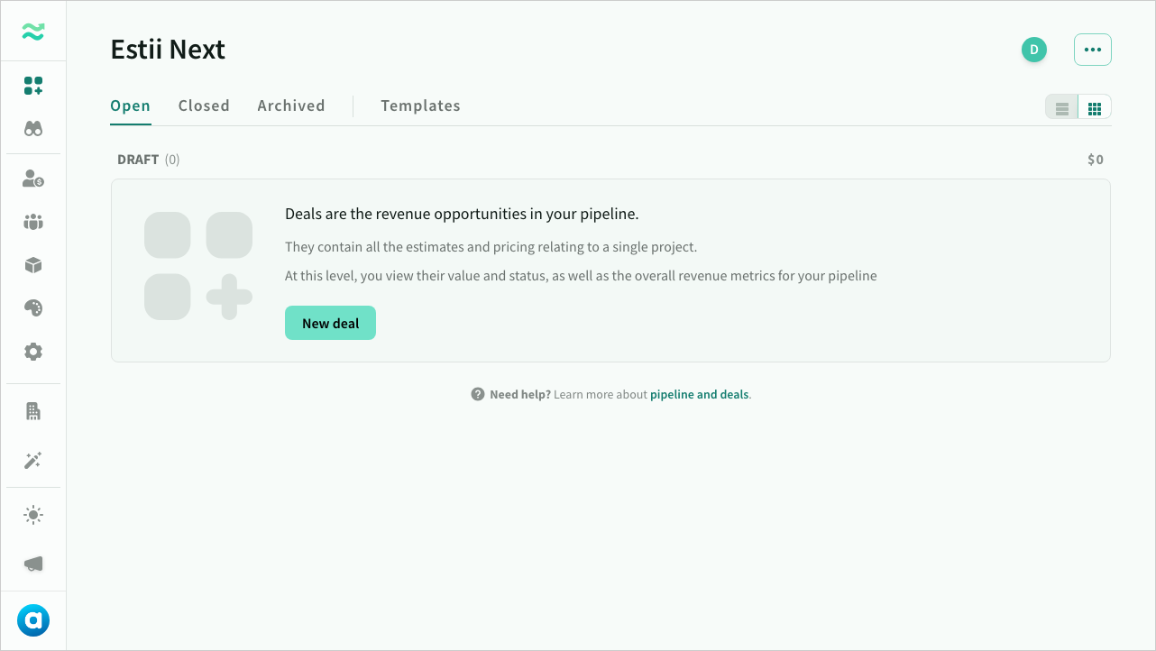The height and width of the screenshot is (651, 1156).
Task: Open the binoculars icon in sidebar
Action: coord(33,129)
